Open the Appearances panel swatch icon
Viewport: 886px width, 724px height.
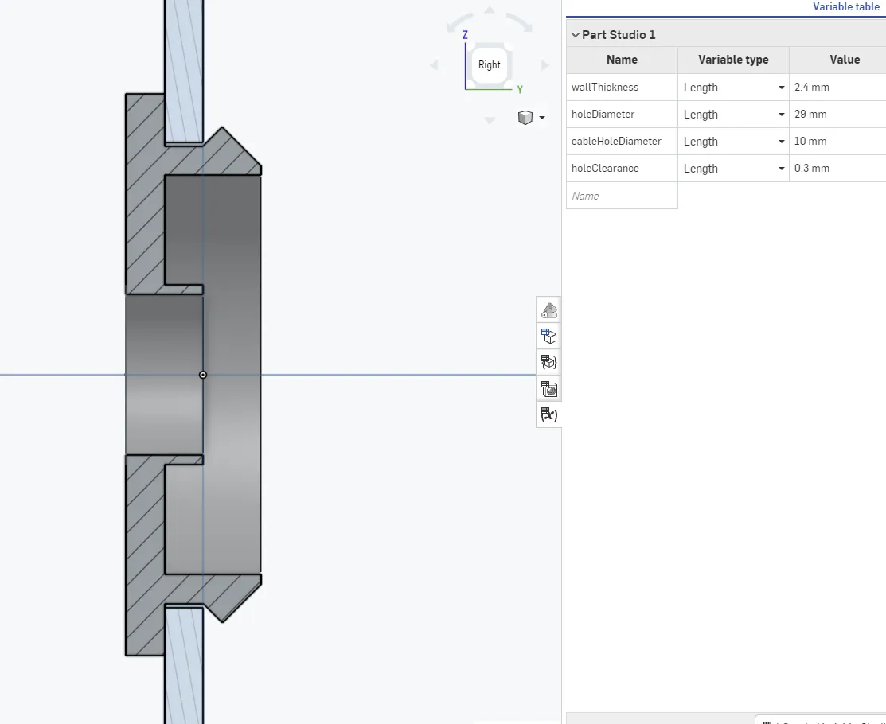548,309
